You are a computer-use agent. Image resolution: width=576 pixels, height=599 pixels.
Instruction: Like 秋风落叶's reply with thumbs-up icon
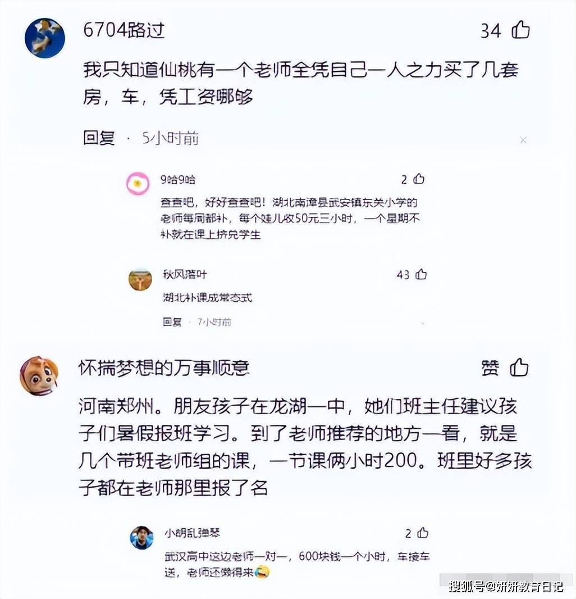pyautogui.click(x=421, y=274)
